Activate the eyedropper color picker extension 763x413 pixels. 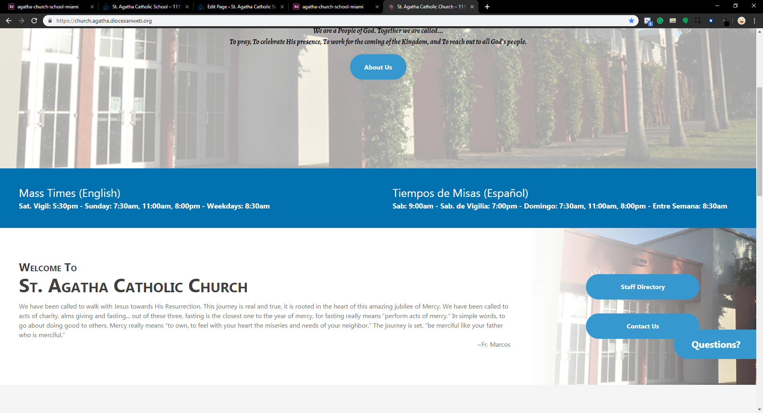(725, 21)
